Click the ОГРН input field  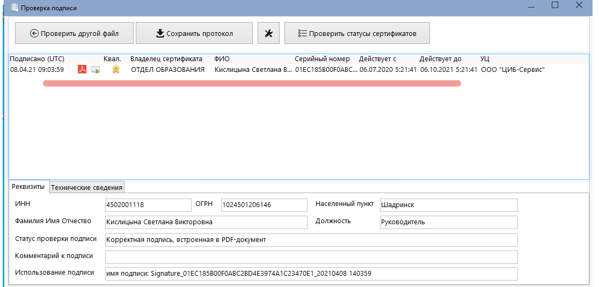coord(264,205)
